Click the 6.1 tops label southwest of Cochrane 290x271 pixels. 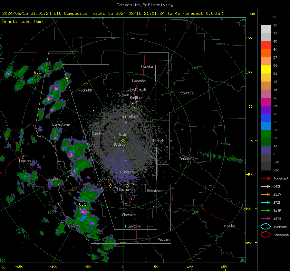82,204
